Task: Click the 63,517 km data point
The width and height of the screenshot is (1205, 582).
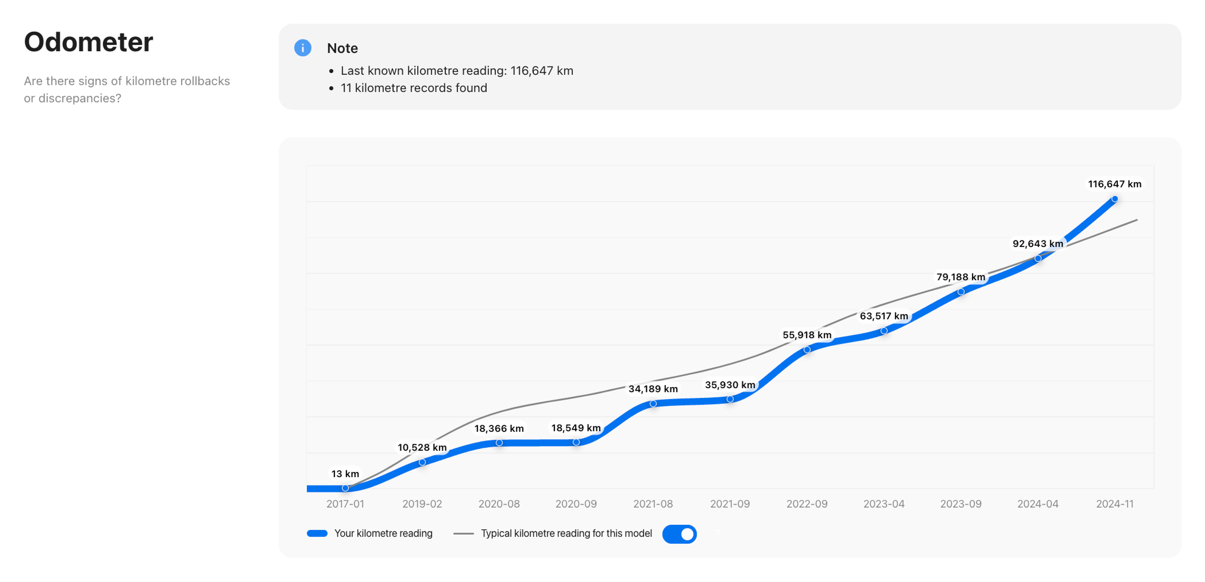Action: pos(884,331)
